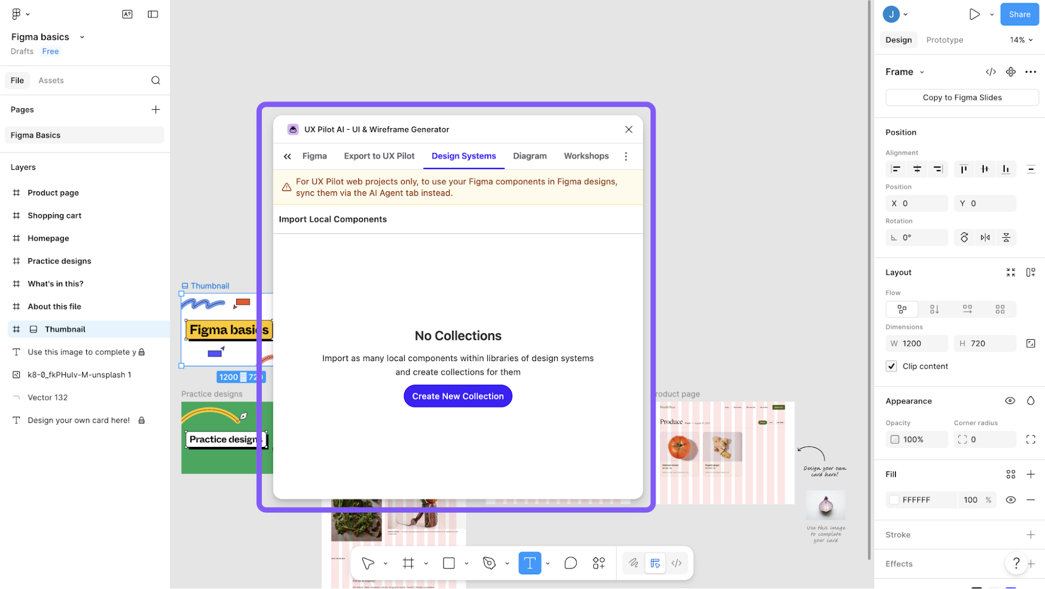Open the Actions tool in toolbar

[x=599, y=563]
